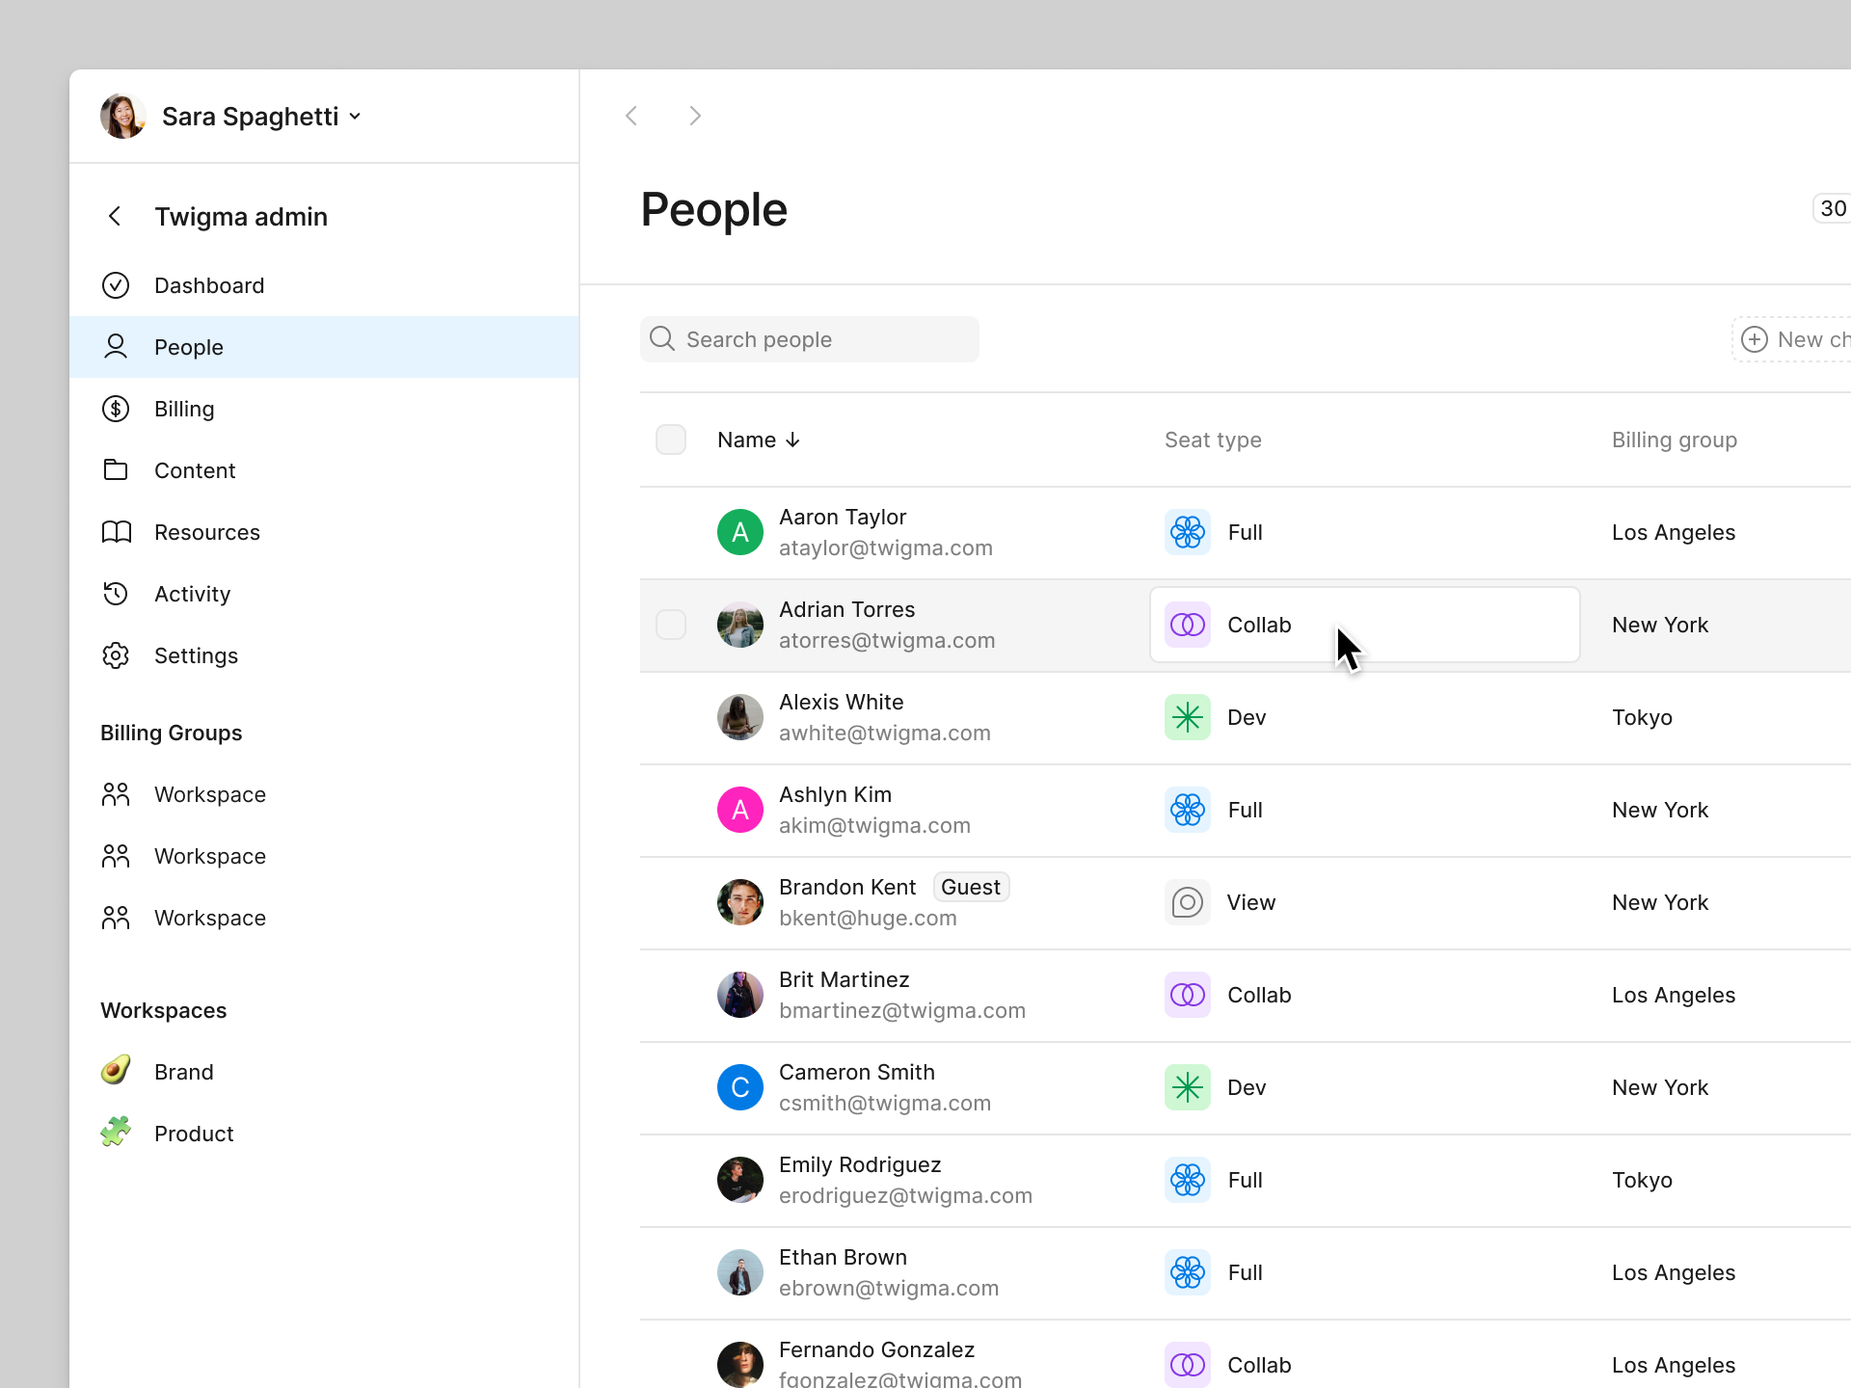Navigate forward using the arrow button
Image resolution: width=1851 pixels, height=1388 pixels.
coord(695,117)
